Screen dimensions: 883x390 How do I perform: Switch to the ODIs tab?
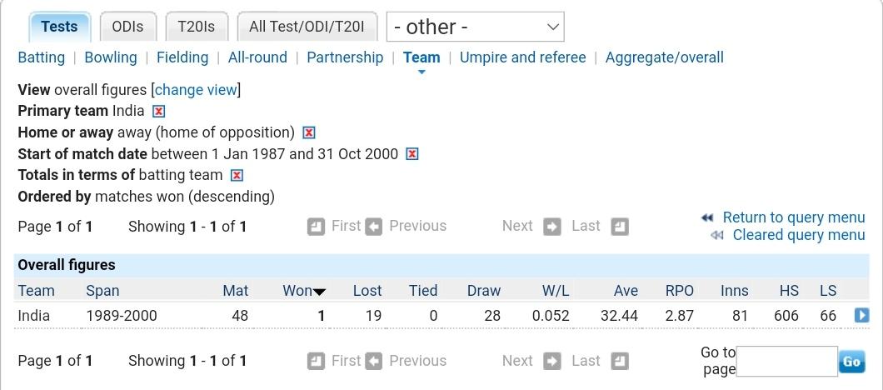click(x=127, y=27)
